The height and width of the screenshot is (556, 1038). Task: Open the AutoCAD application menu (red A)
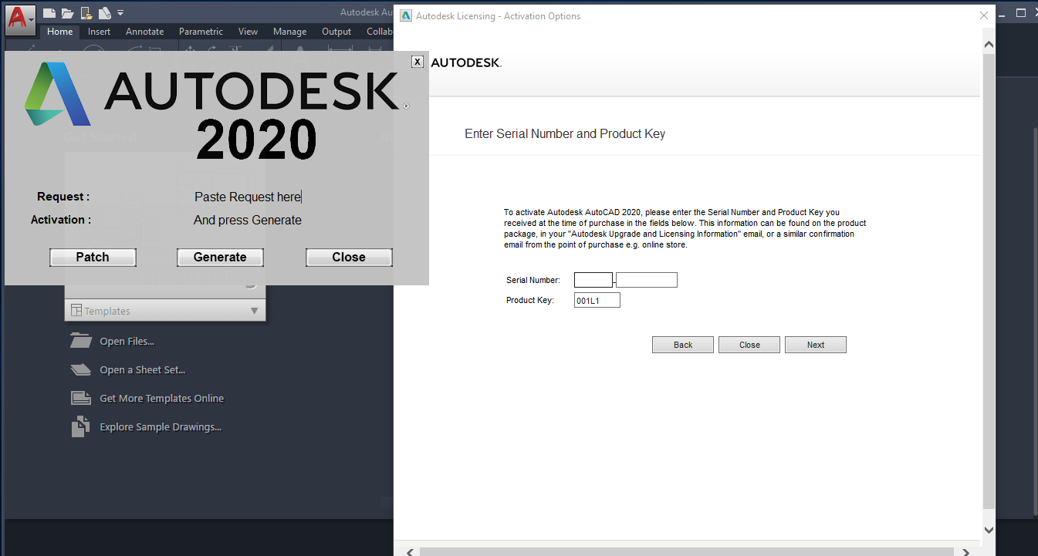[x=21, y=19]
